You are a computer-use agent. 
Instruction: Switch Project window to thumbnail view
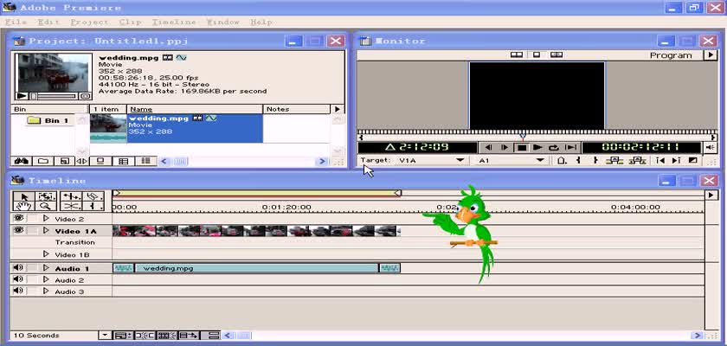tap(123, 161)
